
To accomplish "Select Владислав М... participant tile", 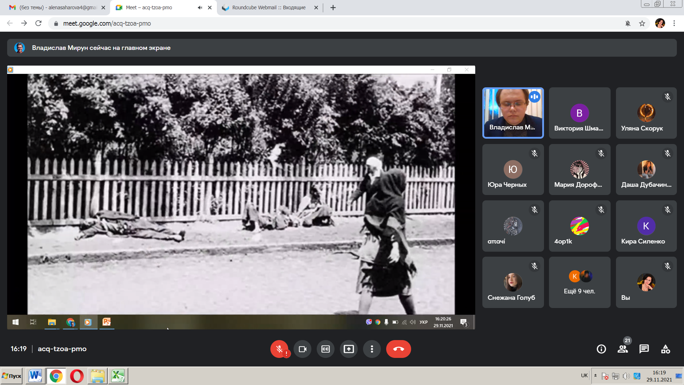I will 513,113.
